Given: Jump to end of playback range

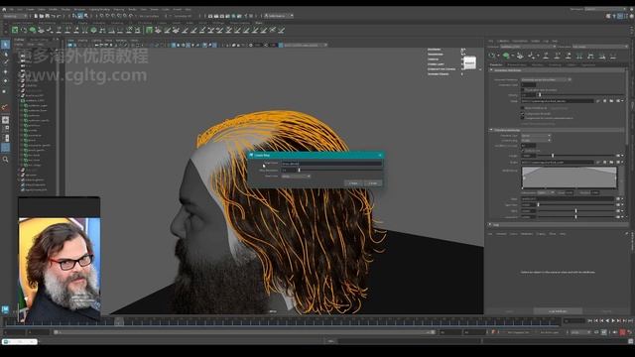Looking at the screenshot, I should coord(631,321).
